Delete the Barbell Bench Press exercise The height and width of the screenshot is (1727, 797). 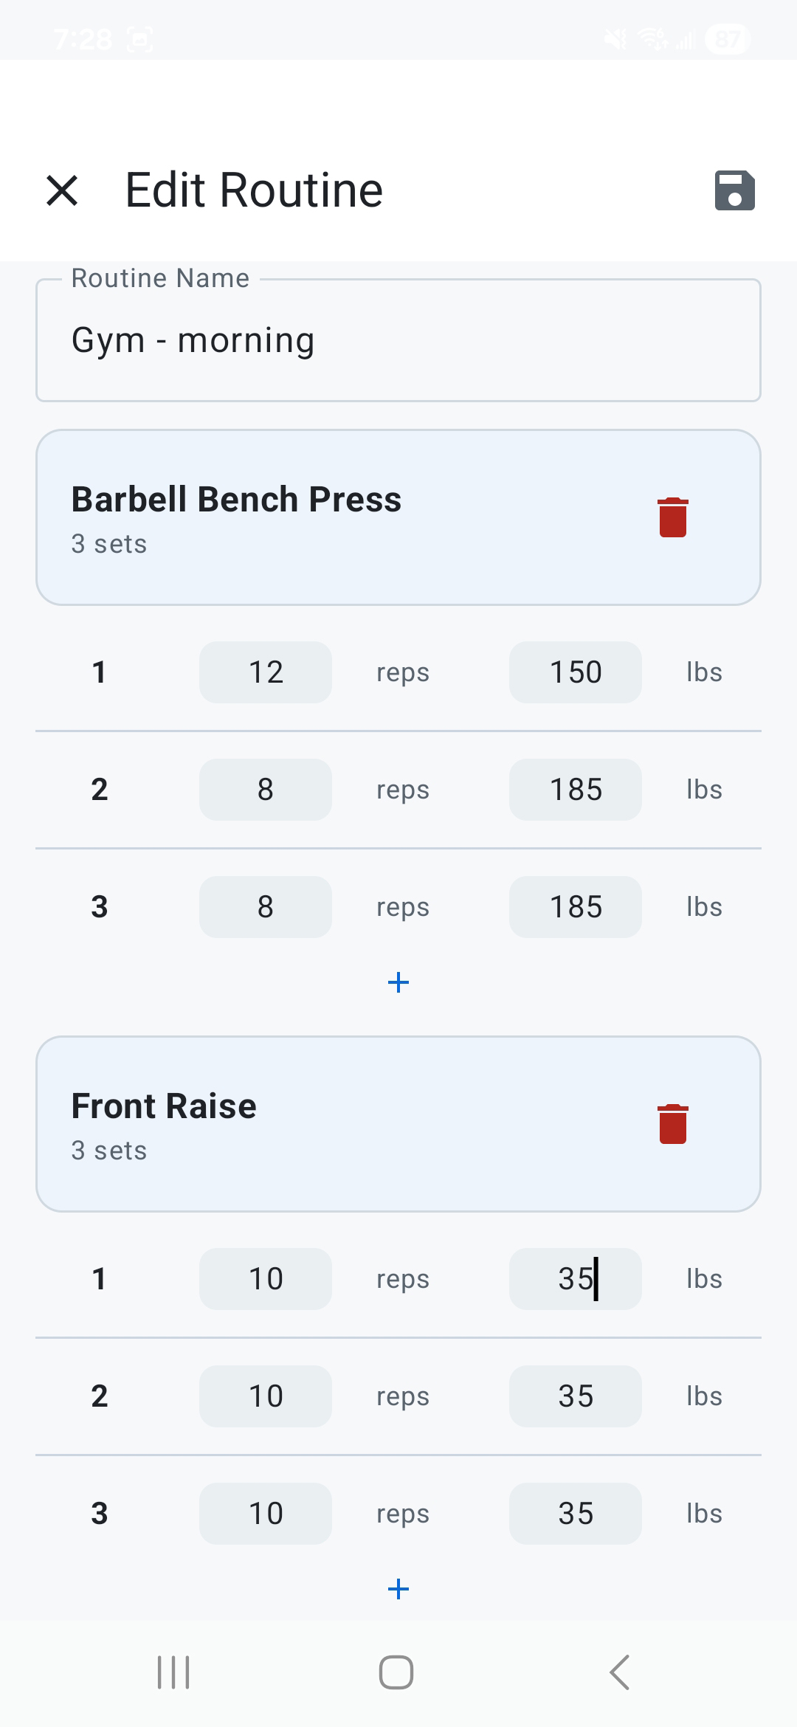pyautogui.click(x=672, y=517)
